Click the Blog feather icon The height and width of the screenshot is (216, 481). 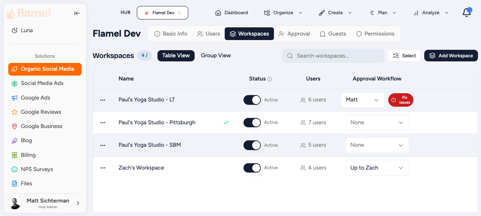pos(14,141)
